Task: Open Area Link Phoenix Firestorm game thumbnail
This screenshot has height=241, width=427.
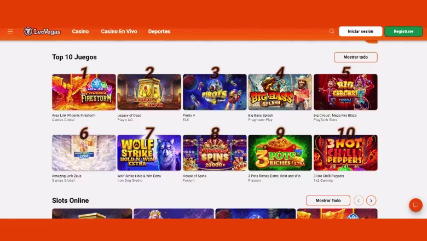Action: [x=84, y=92]
